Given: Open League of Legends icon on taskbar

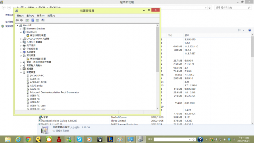Looking at the screenshot, I should tap(110, 139).
